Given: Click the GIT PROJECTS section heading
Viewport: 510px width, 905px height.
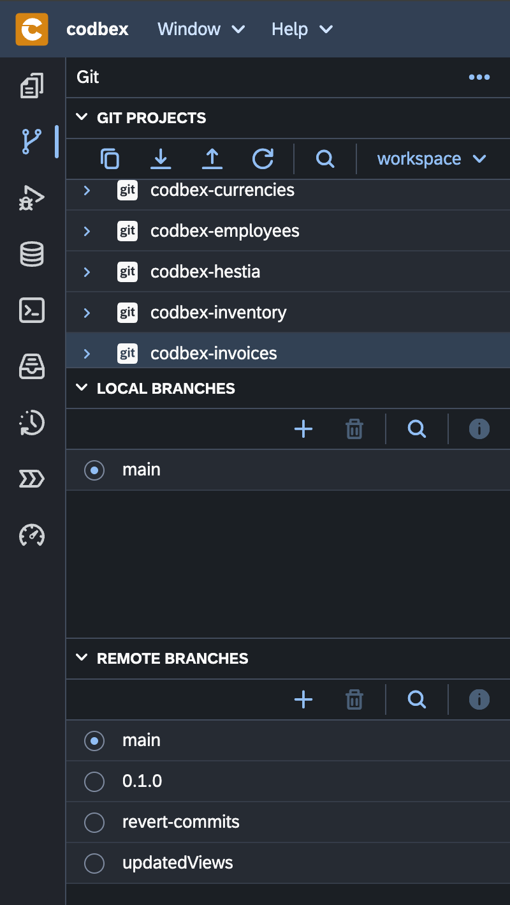Looking at the screenshot, I should [152, 118].
